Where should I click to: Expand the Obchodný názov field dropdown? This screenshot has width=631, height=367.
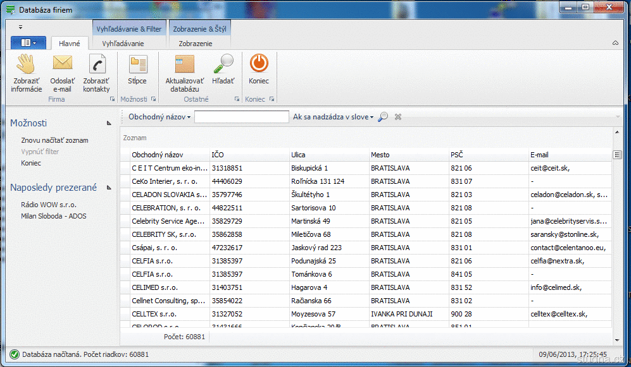click(159, 117)
